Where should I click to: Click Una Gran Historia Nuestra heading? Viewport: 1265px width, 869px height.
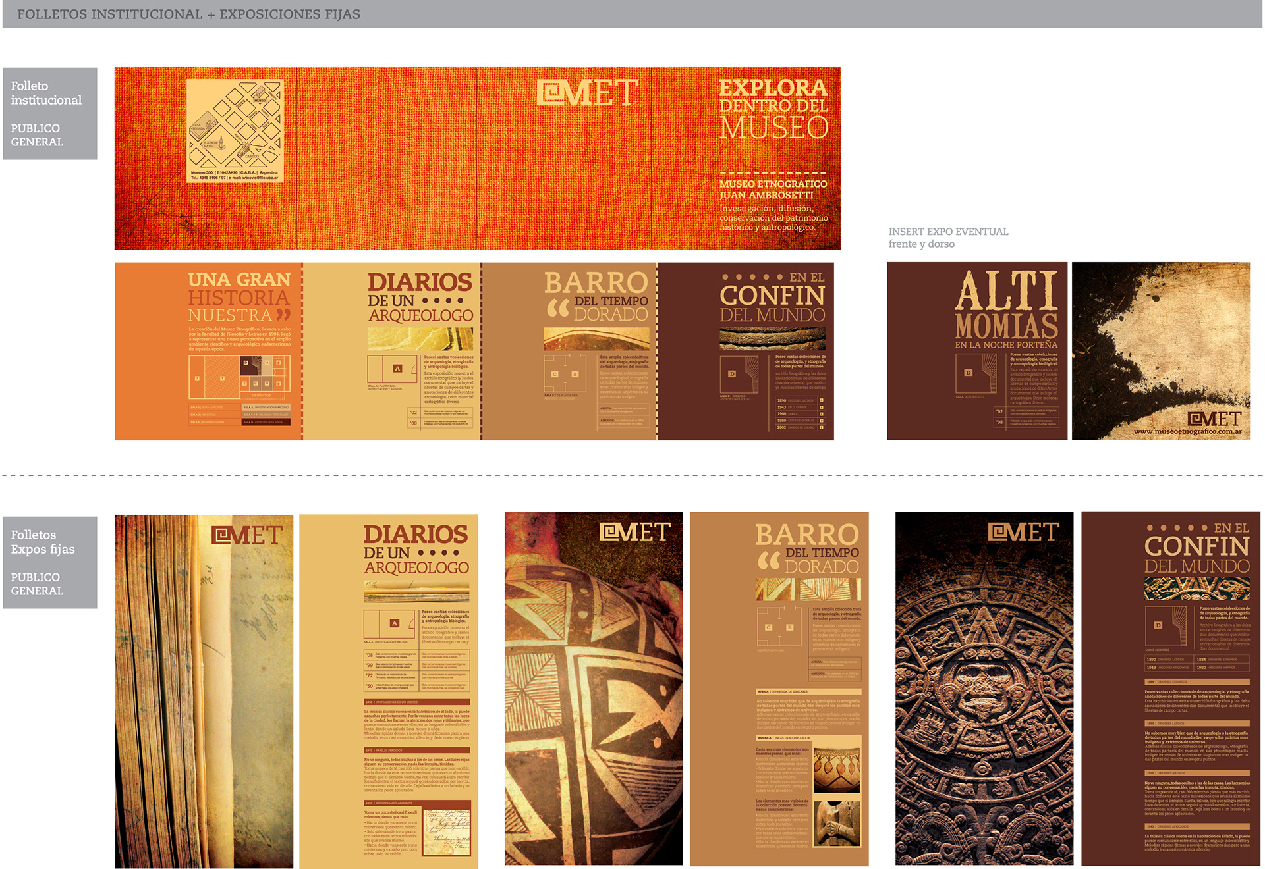239,298
